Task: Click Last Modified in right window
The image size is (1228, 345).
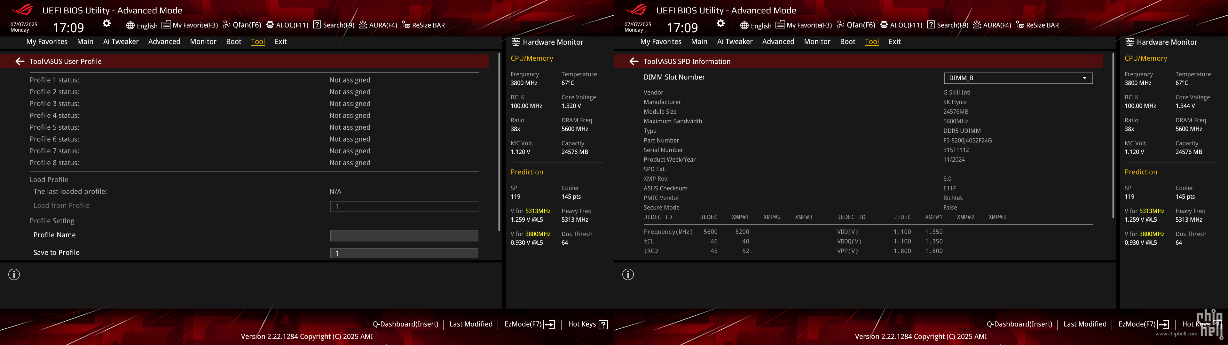Action: 1085,324
